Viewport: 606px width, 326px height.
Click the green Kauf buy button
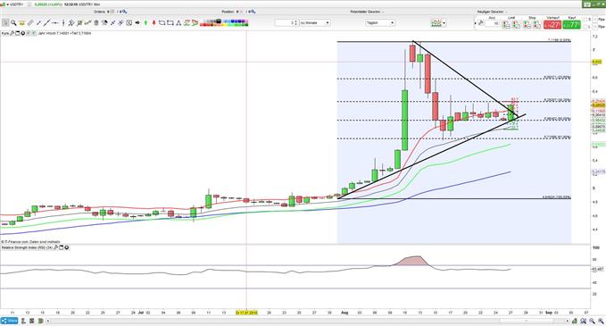[571, 24]
